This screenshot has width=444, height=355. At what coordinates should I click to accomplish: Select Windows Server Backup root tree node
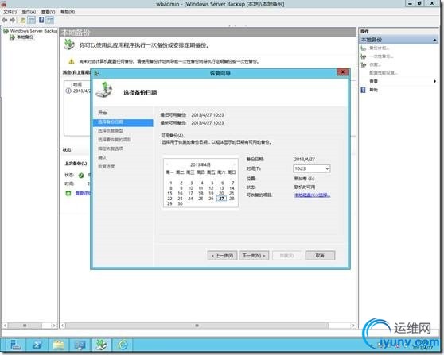click(33, 31)
